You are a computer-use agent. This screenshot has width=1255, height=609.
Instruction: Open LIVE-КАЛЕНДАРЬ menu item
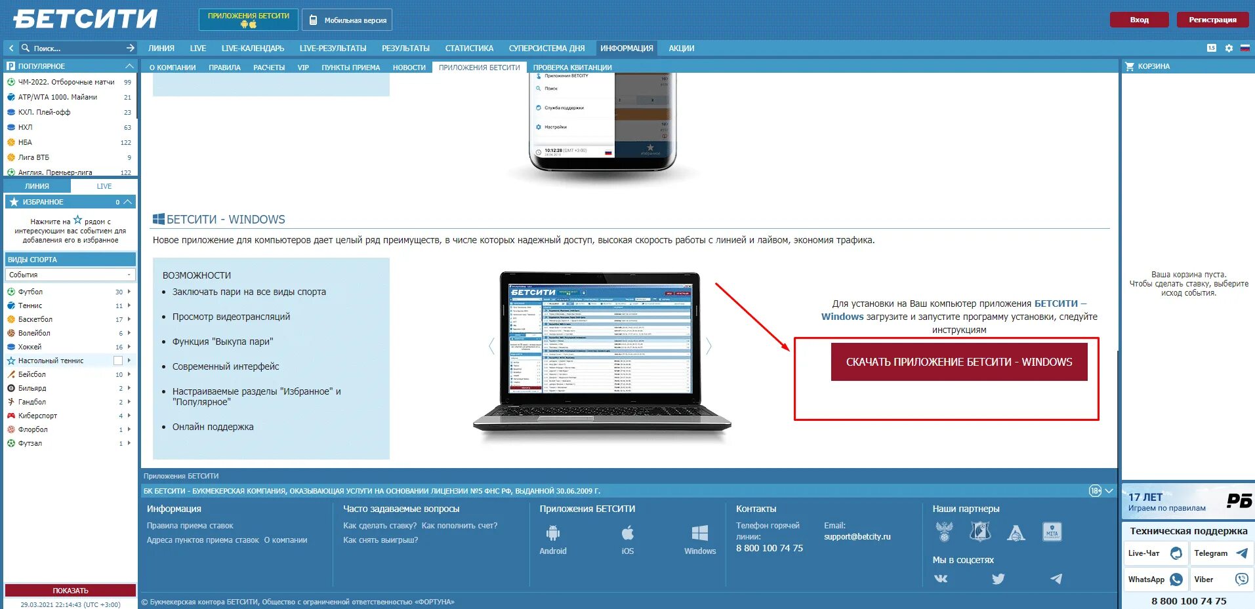(253, 48)
